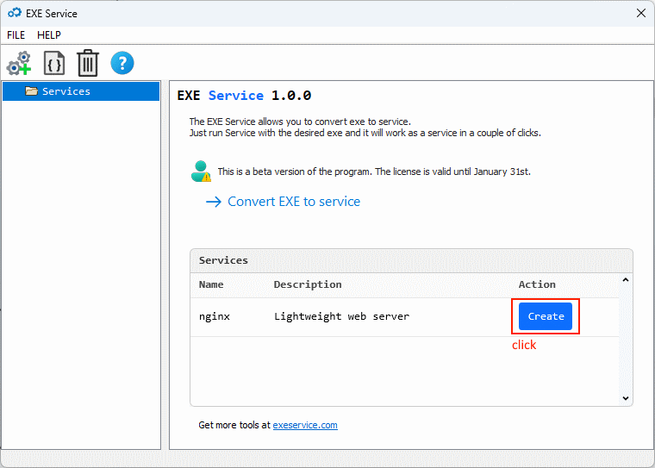Click the Description column header
The height and width of the screenshot is (468, 655).
(x=308, y=284)
